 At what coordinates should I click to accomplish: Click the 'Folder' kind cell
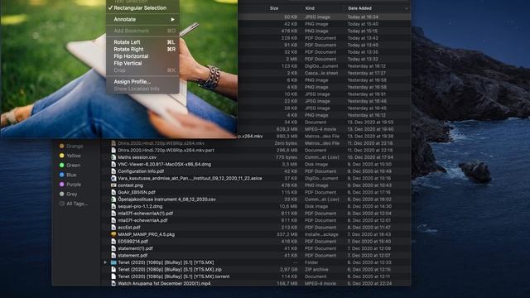click(x=311, y=262)
